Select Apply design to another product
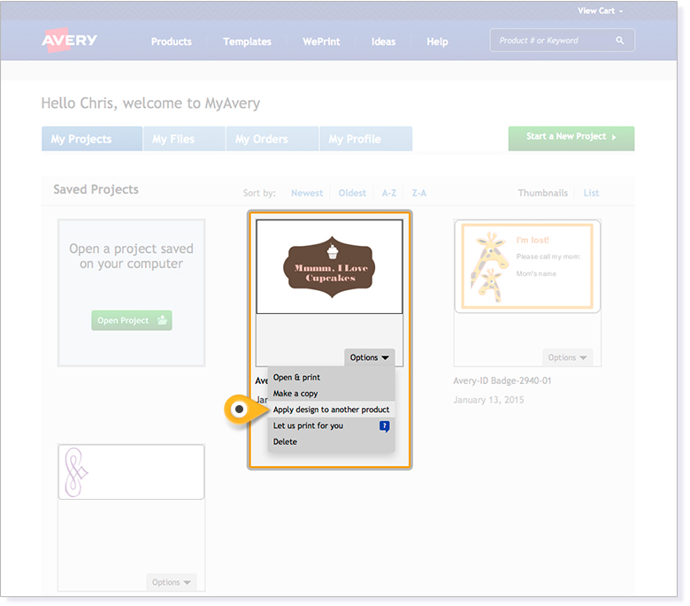Screen dimensions: 690x606 pyautogui.click(x=331, y=410)
